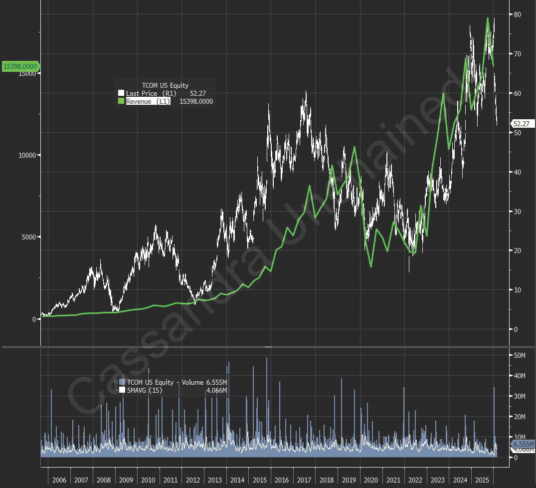Collapse the volume legend tree with minus box

tap(116, 382)
